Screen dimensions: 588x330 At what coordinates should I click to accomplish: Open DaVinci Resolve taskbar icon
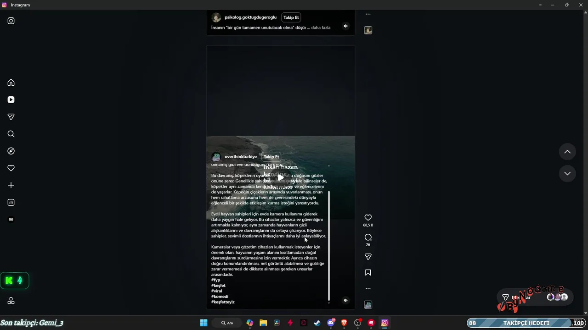[277, 323]
